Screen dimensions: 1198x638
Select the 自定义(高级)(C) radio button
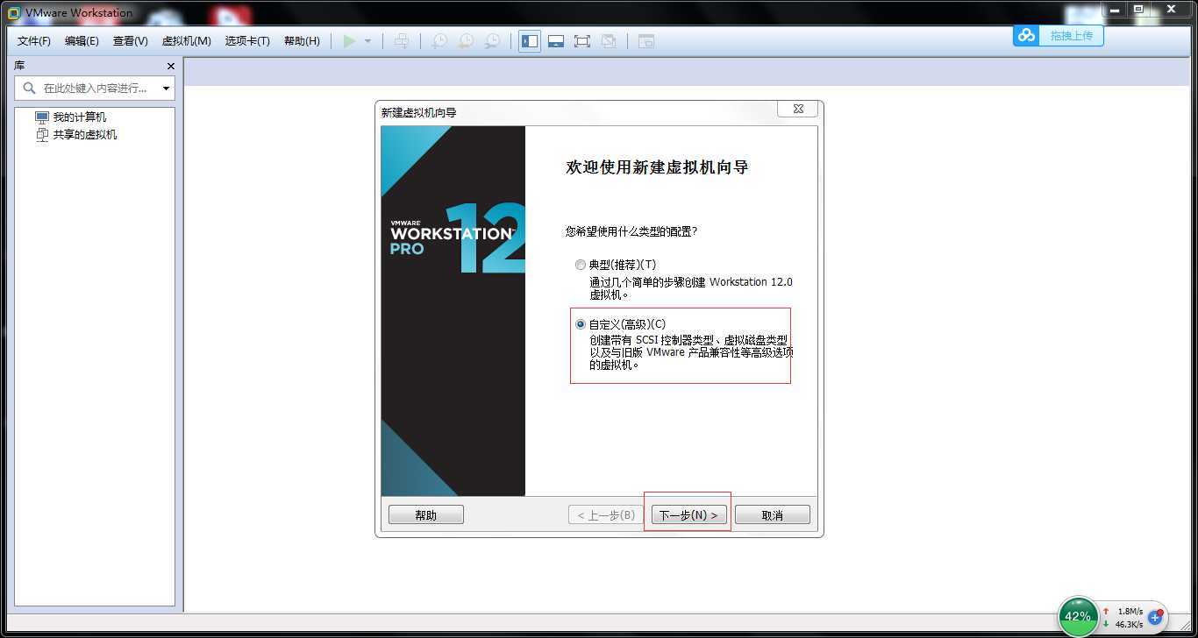(x=580, y=324)
